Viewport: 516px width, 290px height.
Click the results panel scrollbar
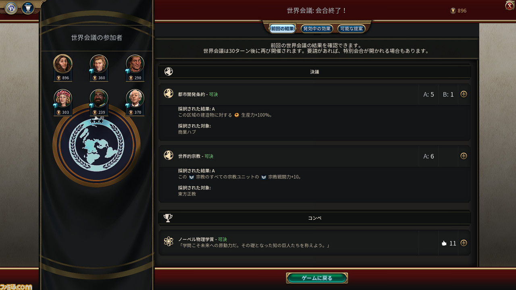pos(478,161)
